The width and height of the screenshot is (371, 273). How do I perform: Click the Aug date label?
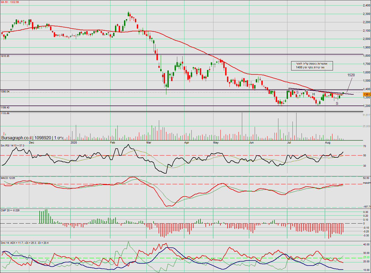(x=328, y=143)
